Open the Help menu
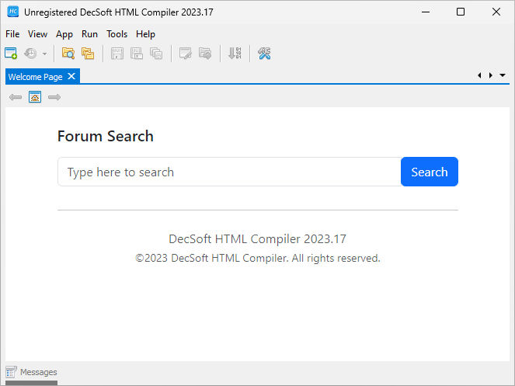515x386 pixels. pyautogui.click(x=145, y=34)
